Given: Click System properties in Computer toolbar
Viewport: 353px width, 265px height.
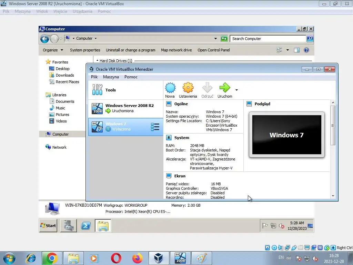Looking at the screenshot, I should 85,50.
